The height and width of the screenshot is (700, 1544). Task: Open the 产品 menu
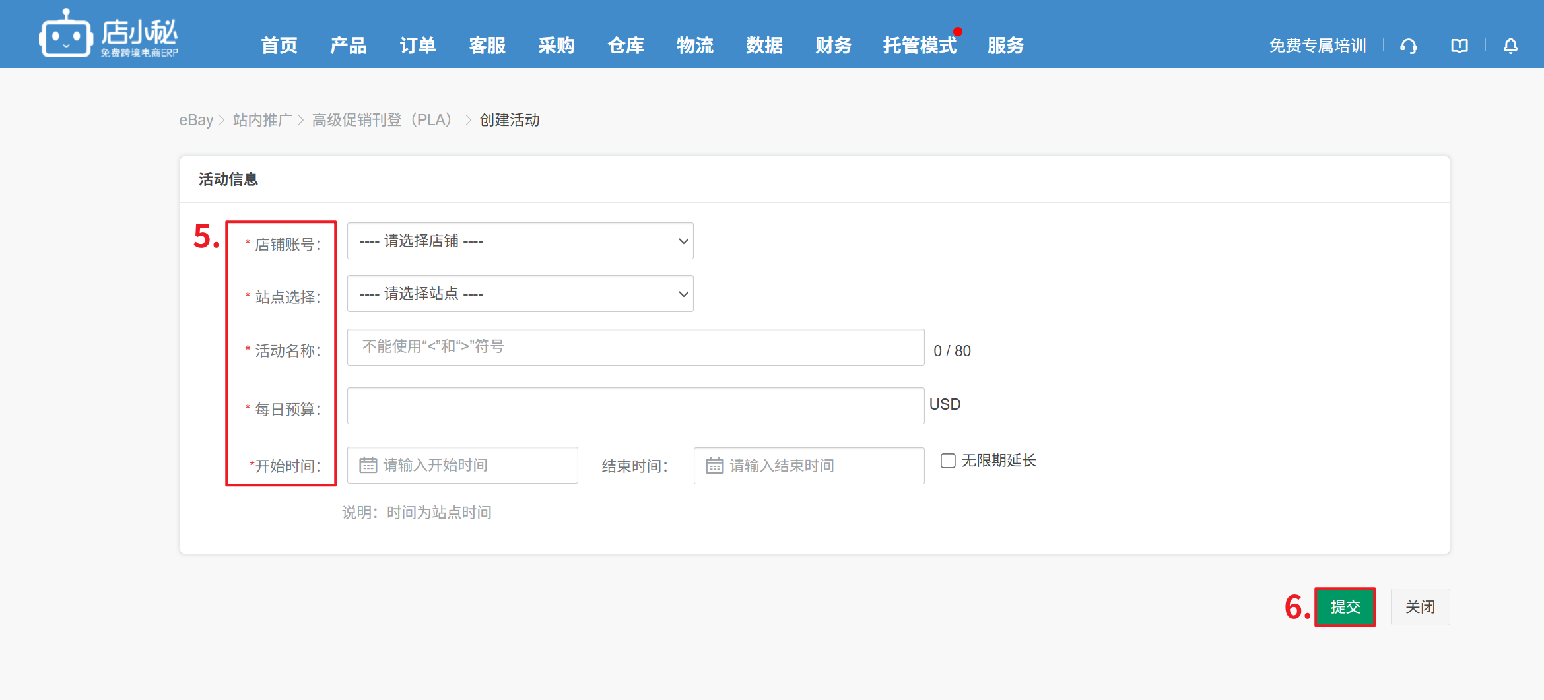pos(348,46)
